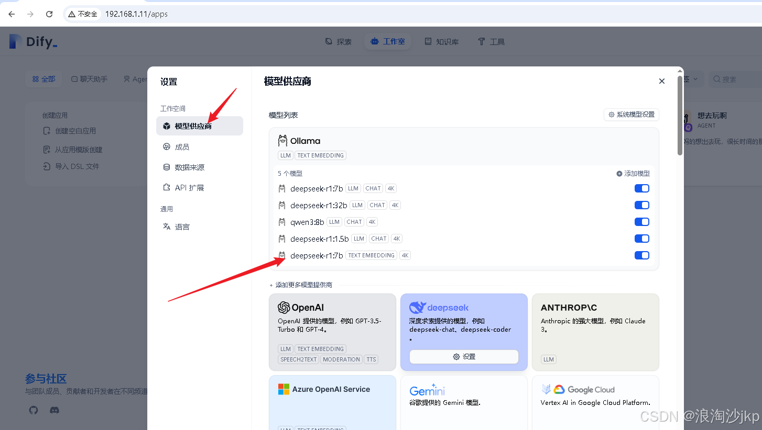Open the GitHub community icon
Screen dimensions: 762x430
(x=34, y=411)
